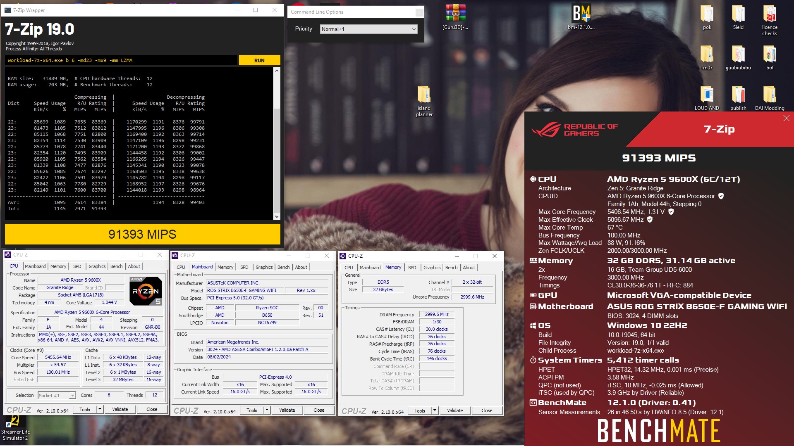Open the publish folder icon
794x446 pixels.
738,98
